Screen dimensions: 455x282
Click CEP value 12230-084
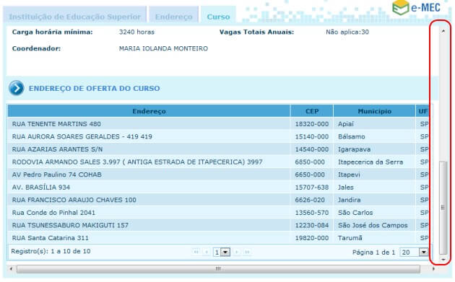tap(312, 226)
